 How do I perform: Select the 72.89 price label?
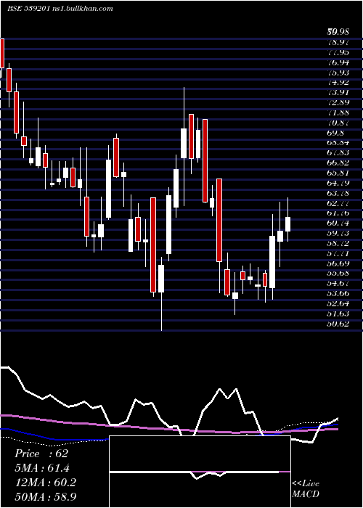pos(338,102)
